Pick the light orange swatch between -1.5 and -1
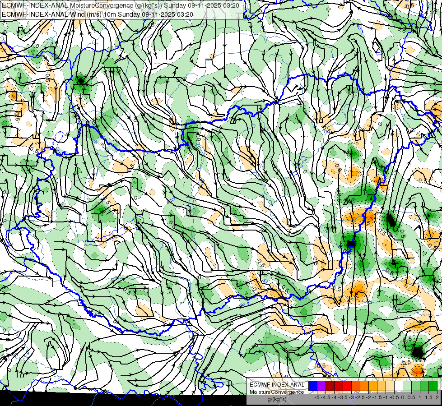442x406 pixels. pyautogui.click(x=382, y=386)
